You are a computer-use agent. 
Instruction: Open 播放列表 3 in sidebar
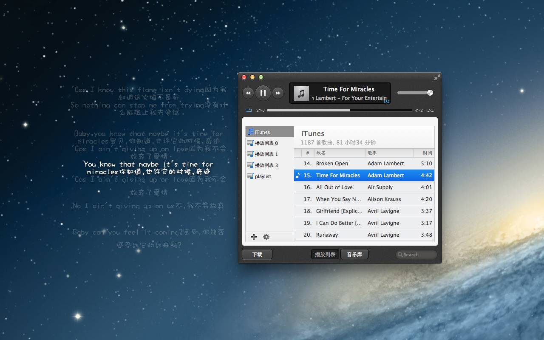[x=269, y=165]
